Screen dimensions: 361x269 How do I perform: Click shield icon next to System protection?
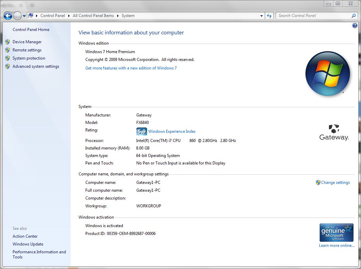pos(7,58)
